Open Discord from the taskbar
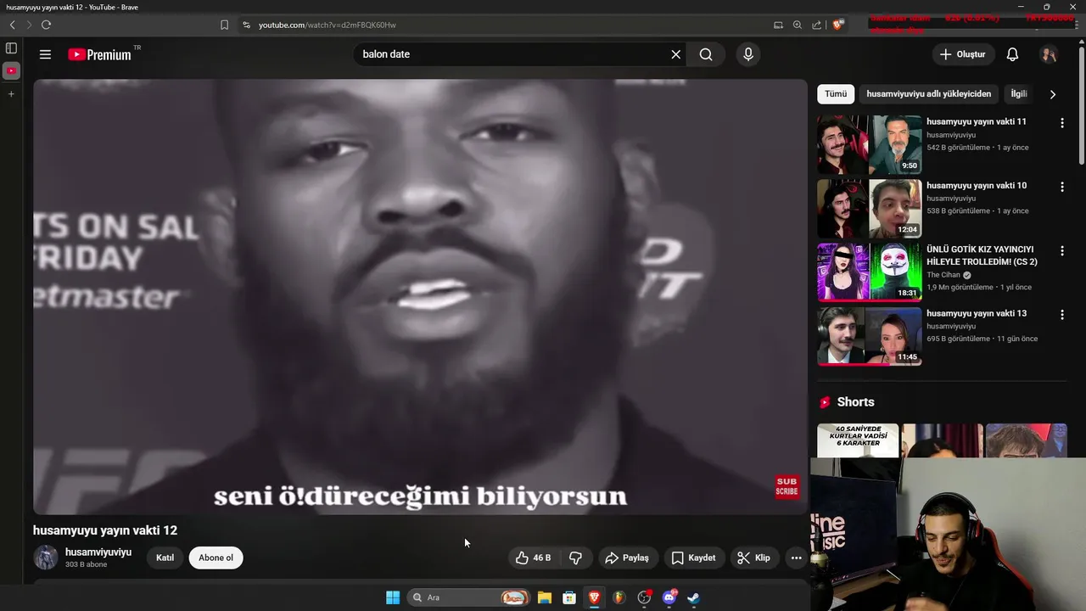Image resolution: width=1086 pixels, height=611 pixels. click(669, 597)
